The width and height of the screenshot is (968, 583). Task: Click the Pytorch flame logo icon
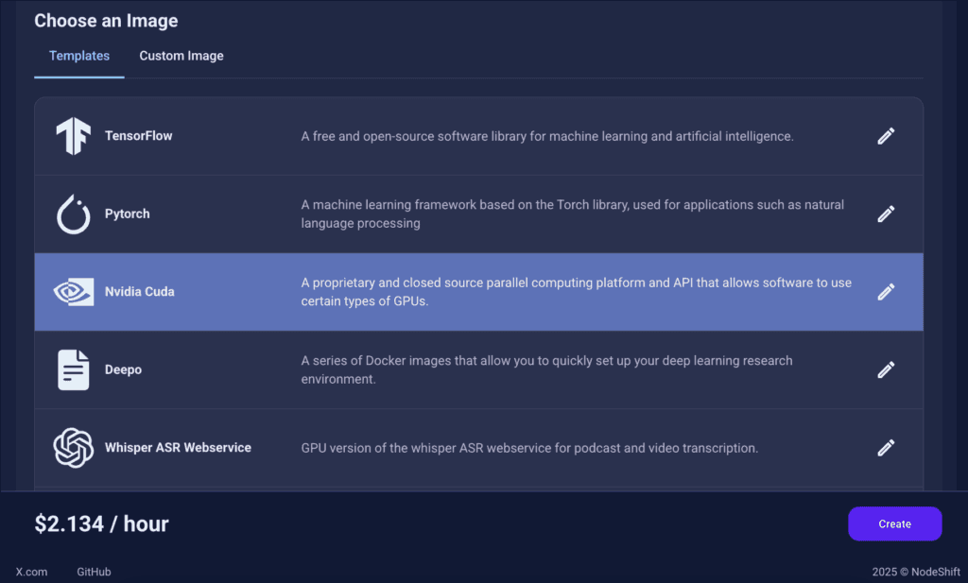pos(74,214)
